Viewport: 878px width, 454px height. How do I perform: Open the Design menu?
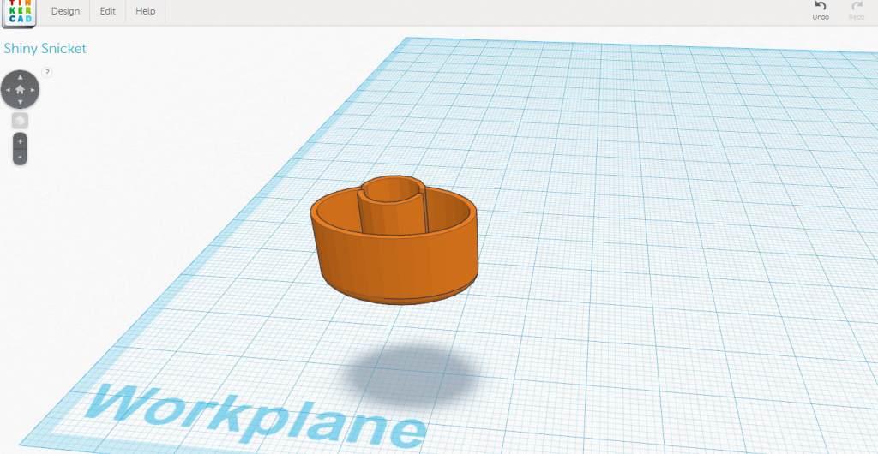pyautogui.click(x=65, y=11)
